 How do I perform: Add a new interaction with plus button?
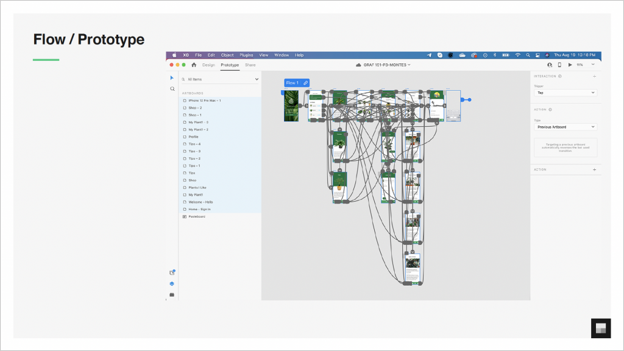click(594, 76)
